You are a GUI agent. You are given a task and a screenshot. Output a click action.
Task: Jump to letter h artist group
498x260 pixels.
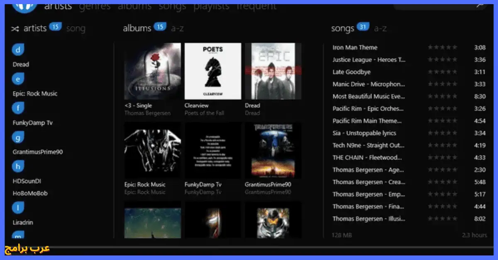coord(18,166)
